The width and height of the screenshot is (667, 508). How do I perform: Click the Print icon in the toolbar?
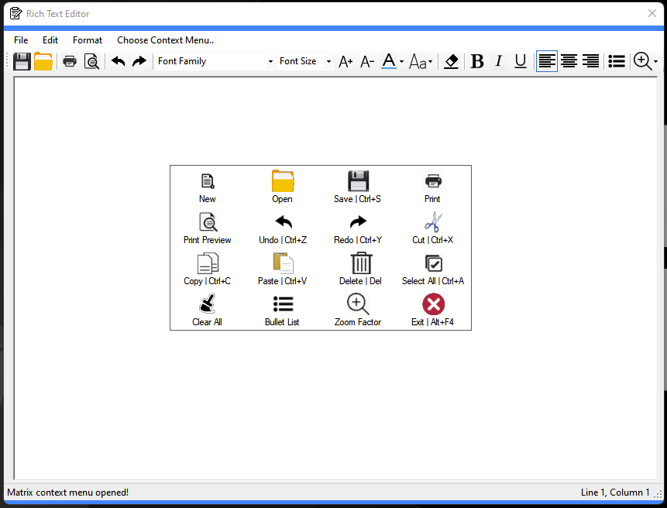(70, 62)
